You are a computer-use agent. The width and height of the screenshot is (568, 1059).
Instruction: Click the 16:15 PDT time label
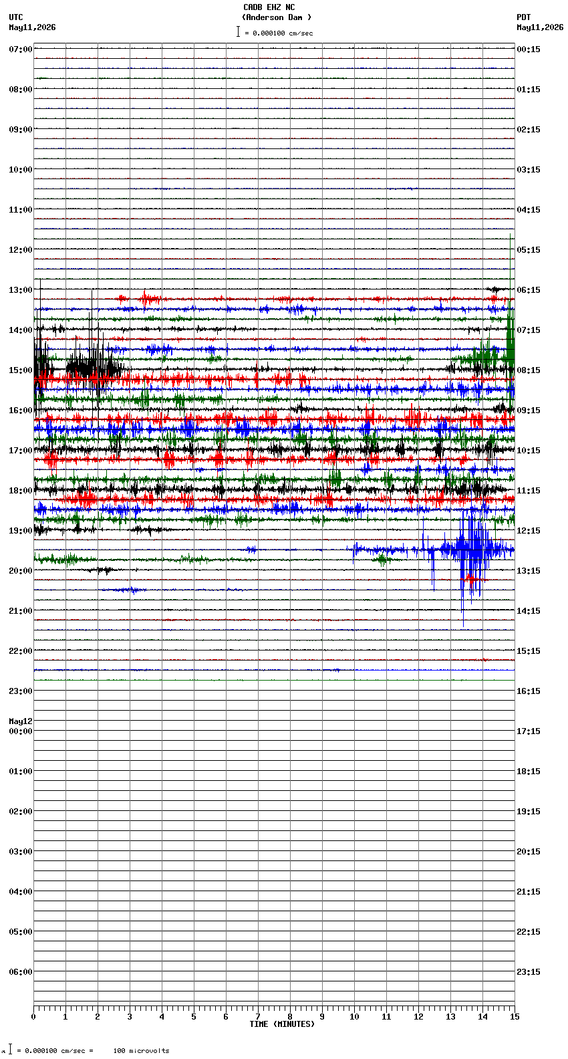(529, 691)
